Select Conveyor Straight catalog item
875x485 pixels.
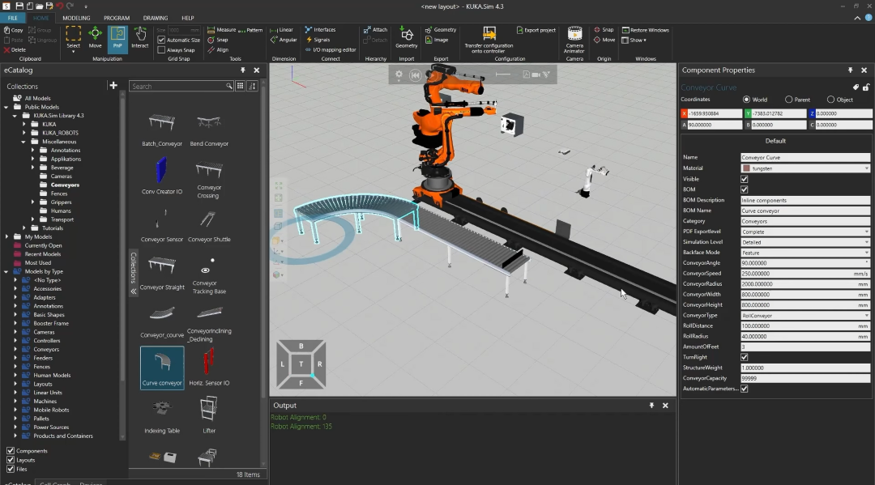(162, 273)
